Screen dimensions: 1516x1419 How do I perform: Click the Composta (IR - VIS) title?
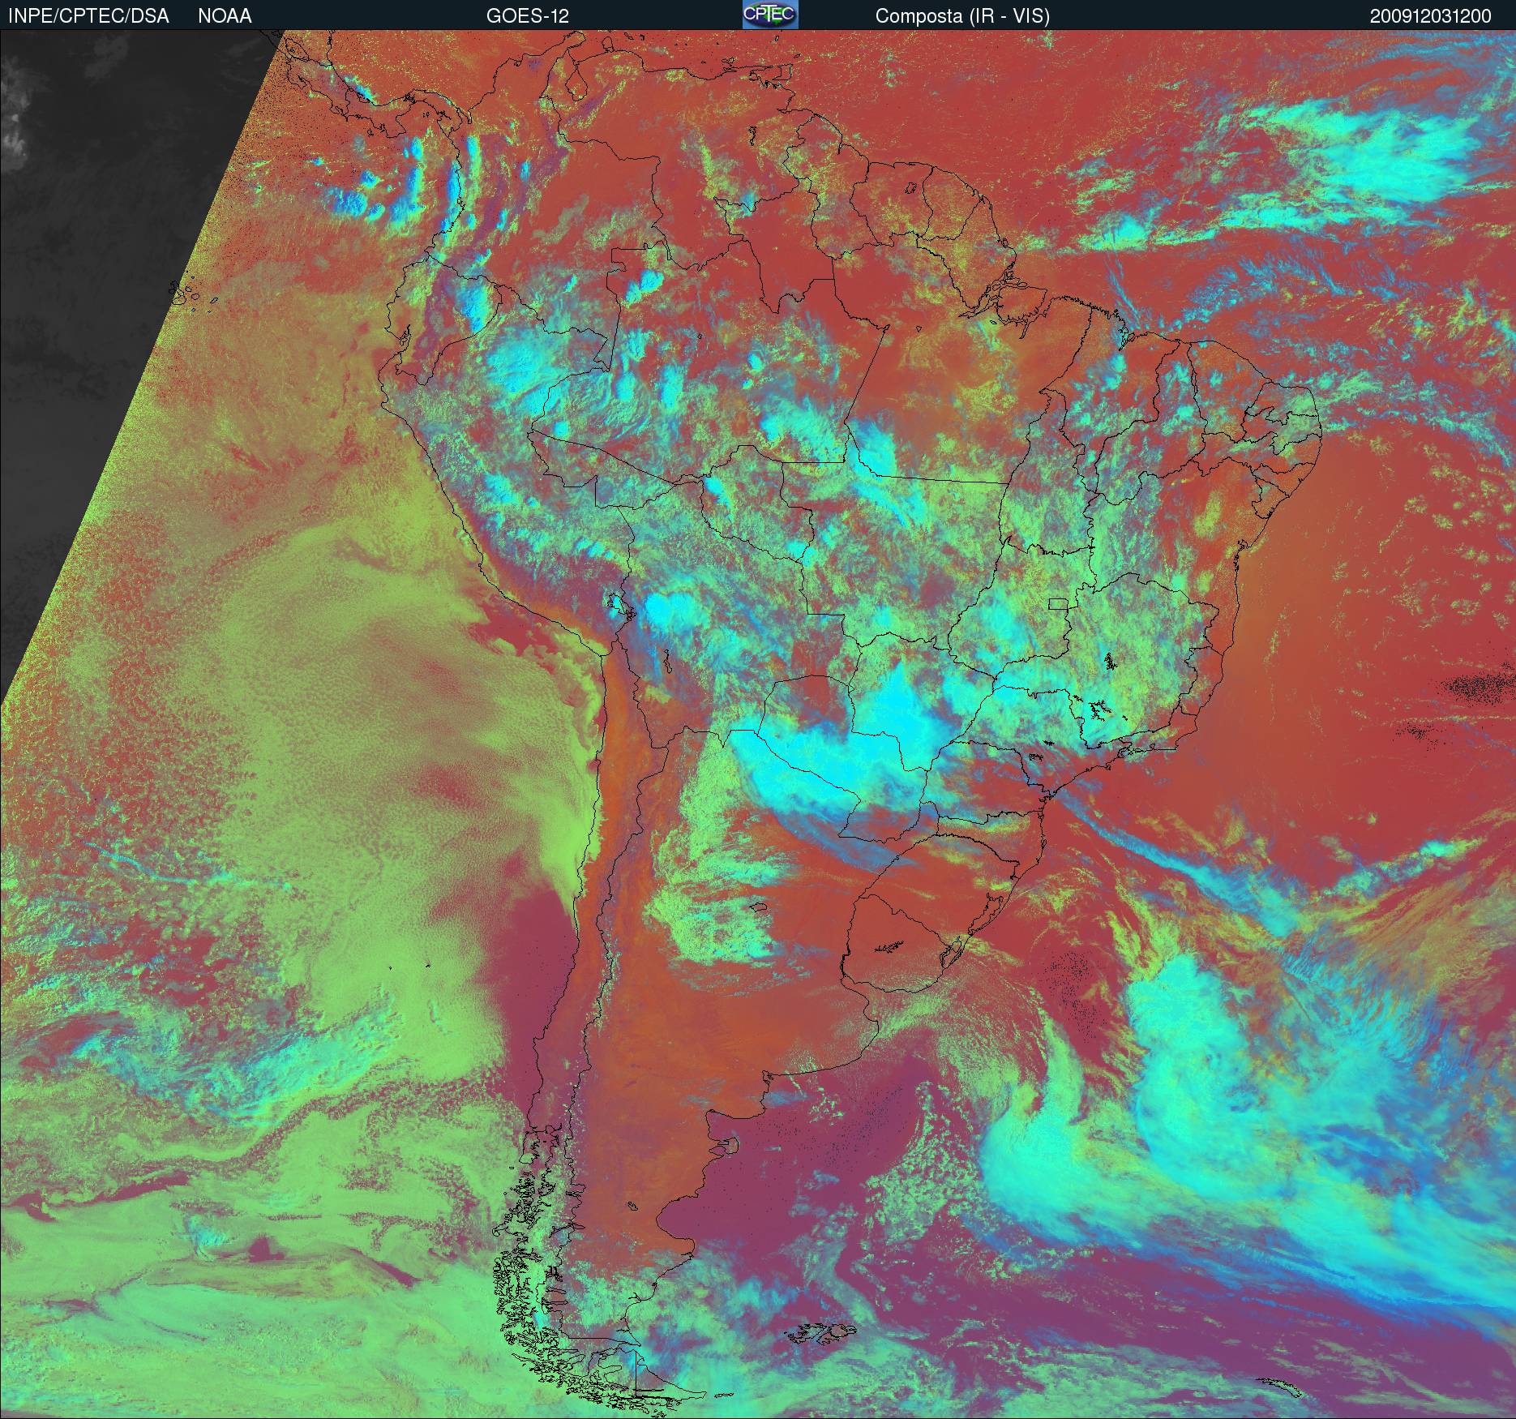point(962,16)
